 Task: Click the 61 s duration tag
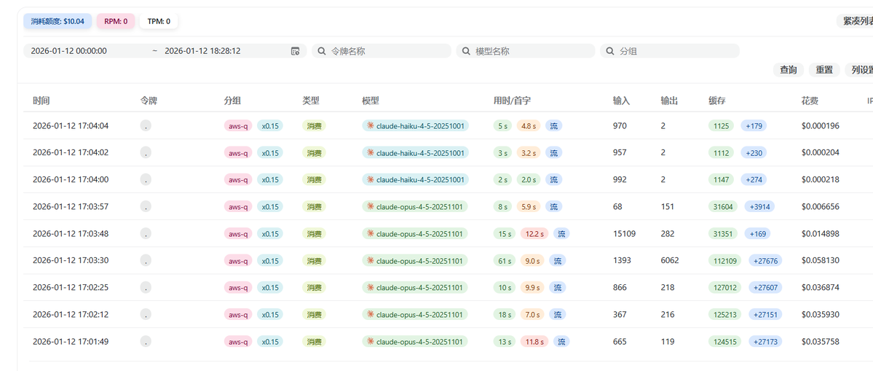[x=505, y=261]
